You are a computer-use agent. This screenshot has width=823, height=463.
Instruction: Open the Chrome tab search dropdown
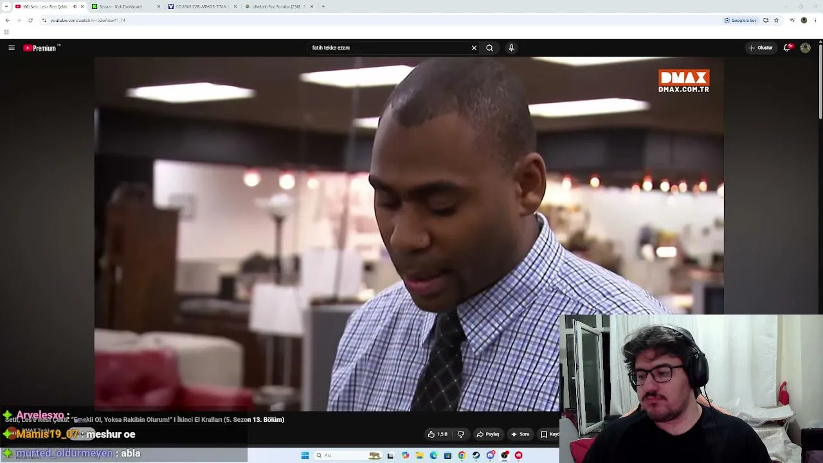tap(6, 6)
